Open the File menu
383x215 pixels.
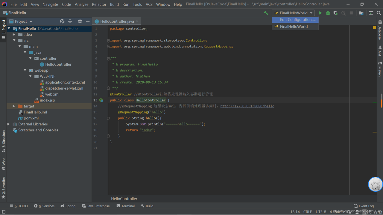(x=13, y=4)
